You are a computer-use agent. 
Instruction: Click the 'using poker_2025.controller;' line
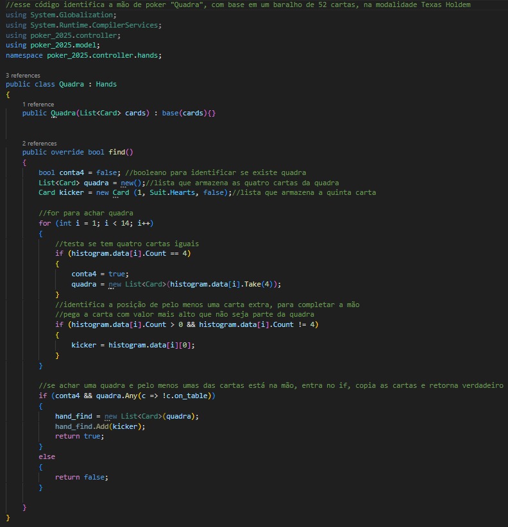pyautogui.click(x=63, y=35)
